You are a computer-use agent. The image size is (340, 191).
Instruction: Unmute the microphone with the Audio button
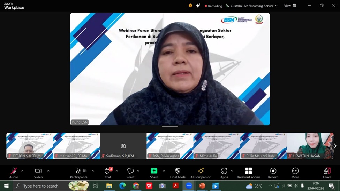tap(14, 173)
